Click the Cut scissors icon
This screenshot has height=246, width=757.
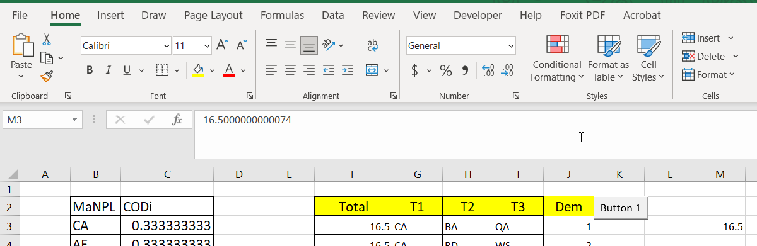(x=47, y=40)
